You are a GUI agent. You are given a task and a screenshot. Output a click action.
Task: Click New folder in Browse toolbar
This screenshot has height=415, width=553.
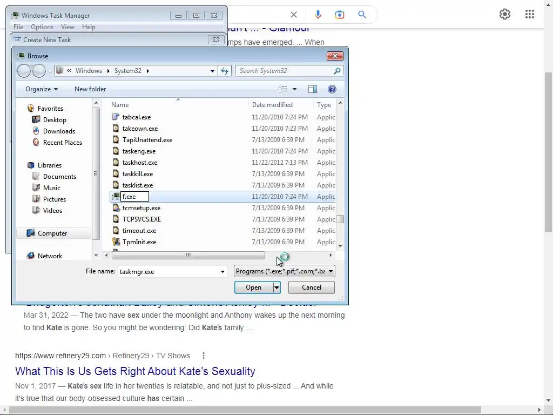tap(90, 89)
